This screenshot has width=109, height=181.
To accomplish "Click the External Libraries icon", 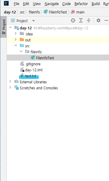I will point(16,82).
